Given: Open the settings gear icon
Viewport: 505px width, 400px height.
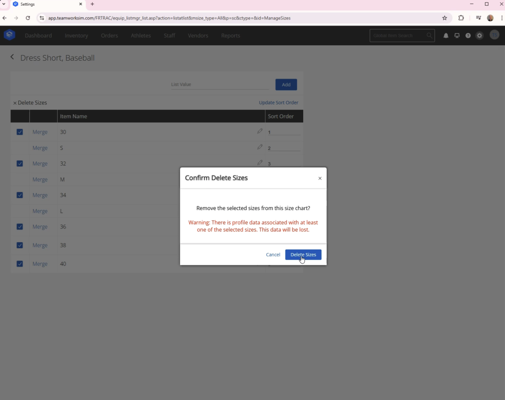Looking at the screenshot, I should (480, 36).
